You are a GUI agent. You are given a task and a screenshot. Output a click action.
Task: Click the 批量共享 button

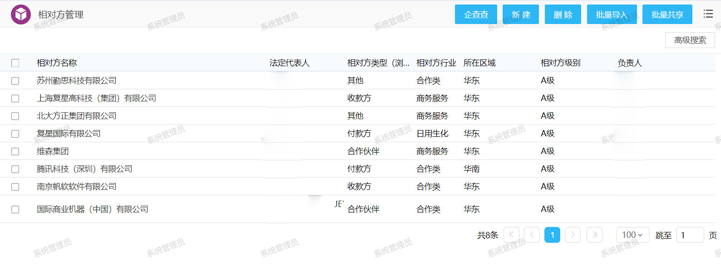[667, 14]
